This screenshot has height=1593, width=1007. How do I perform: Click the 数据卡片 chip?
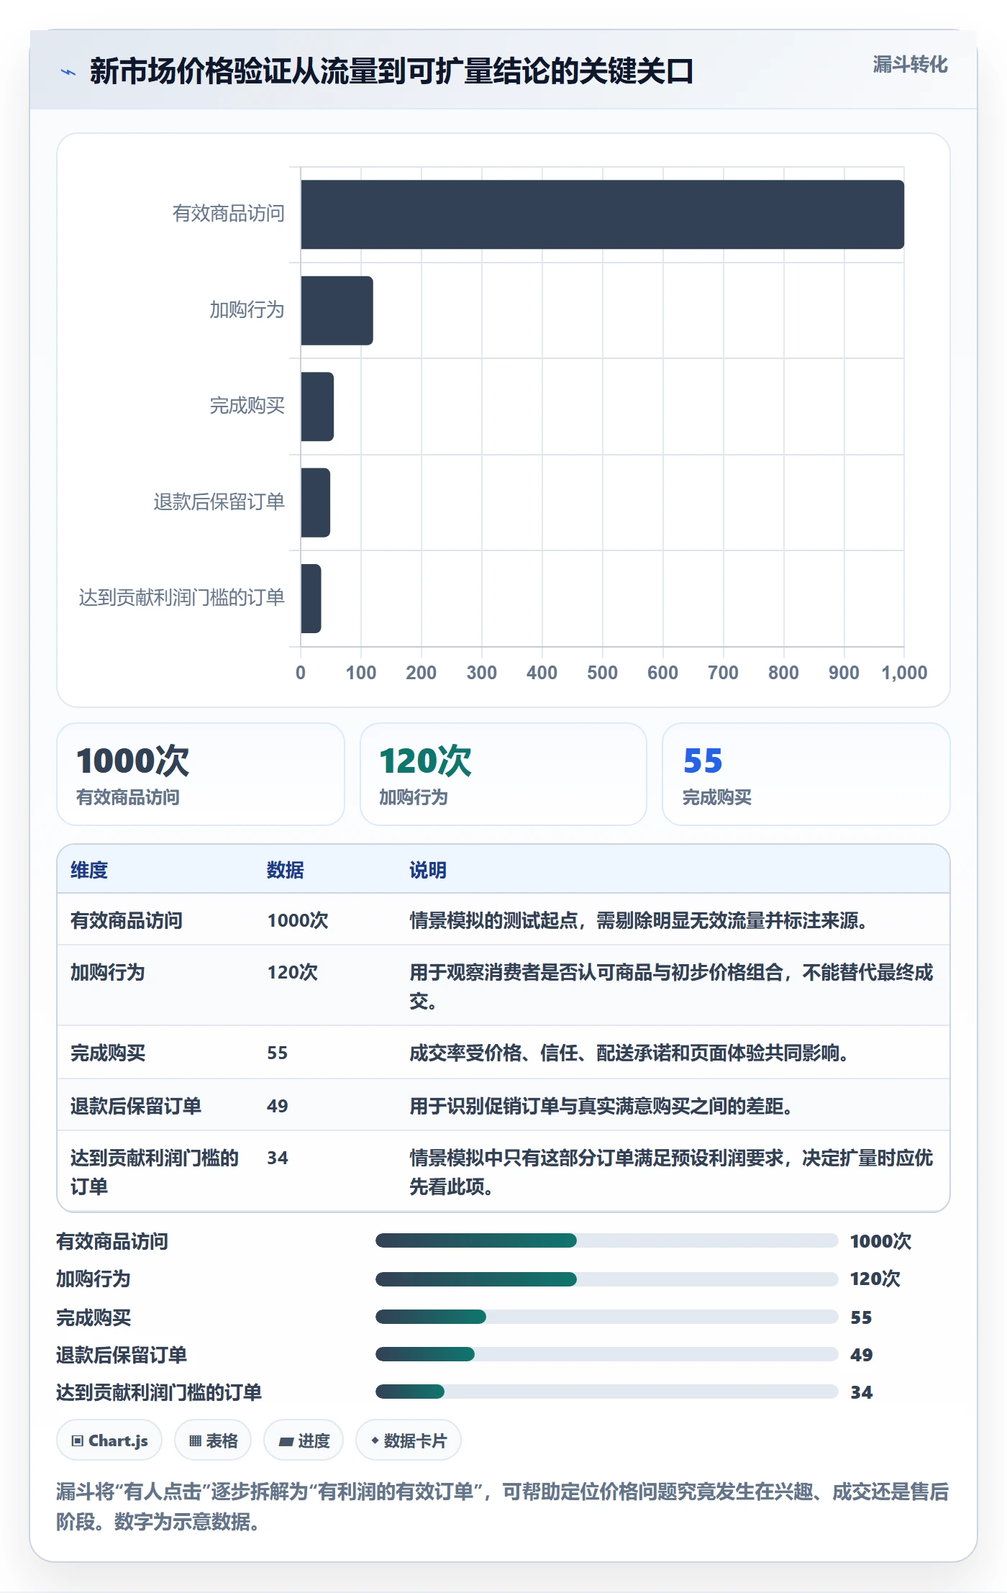409,1440
